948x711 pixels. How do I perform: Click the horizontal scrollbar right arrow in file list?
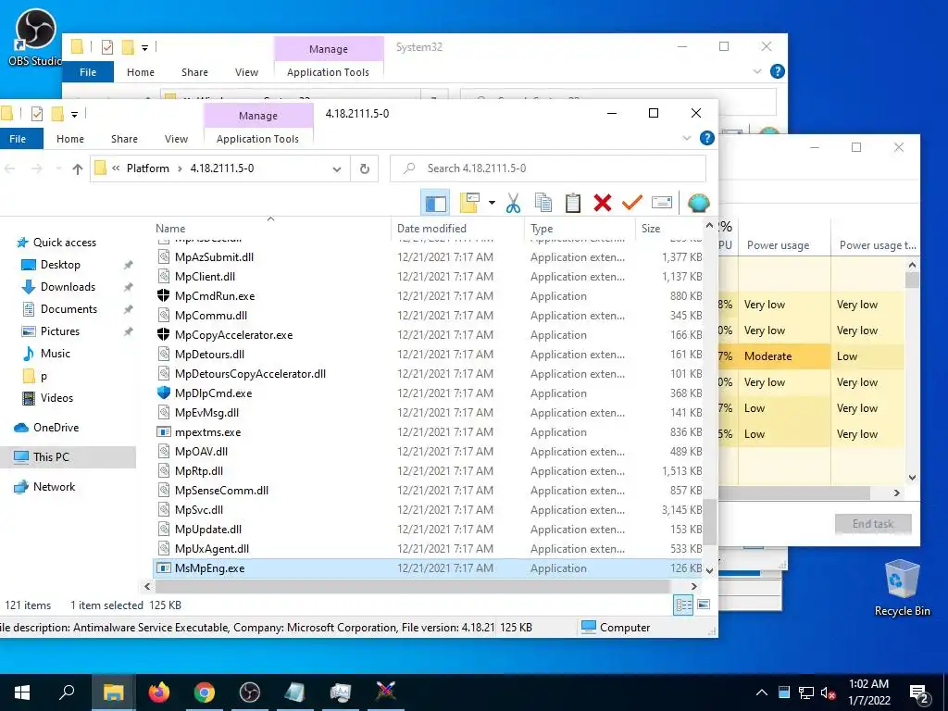click(694, 586)
